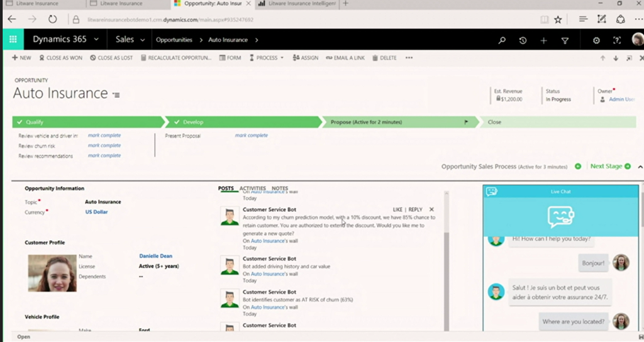Click the flag on Propose stage
Viewport: 644px width, 342px height.
[x=466, y=122]
